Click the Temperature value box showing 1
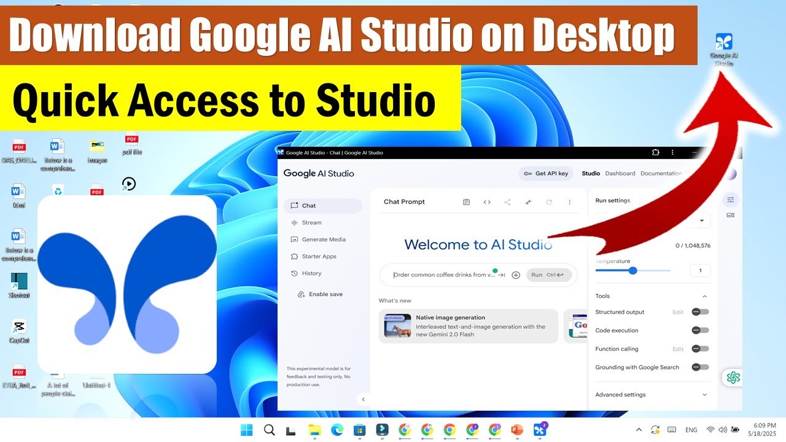 coord(700,271)
